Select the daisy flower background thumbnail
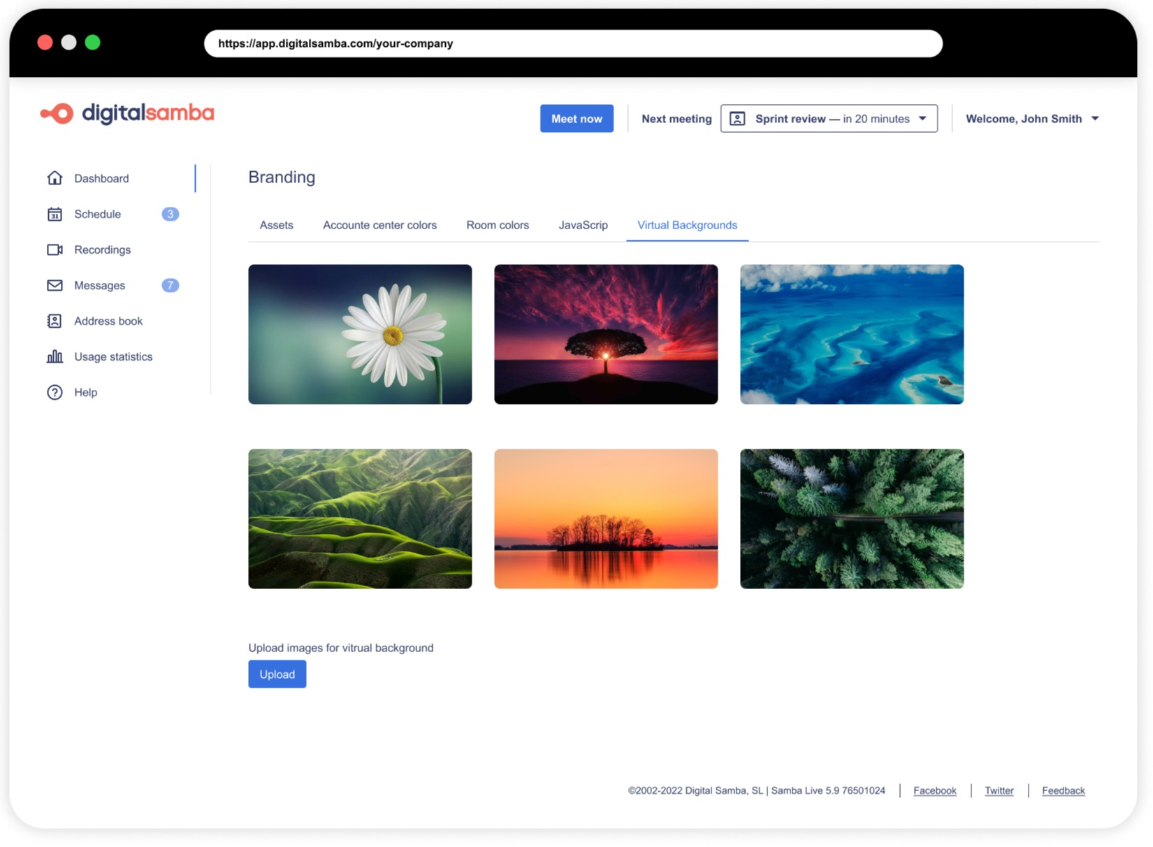Image resolution: width=1153 pixels, height=847 pixels. (359, 334)
